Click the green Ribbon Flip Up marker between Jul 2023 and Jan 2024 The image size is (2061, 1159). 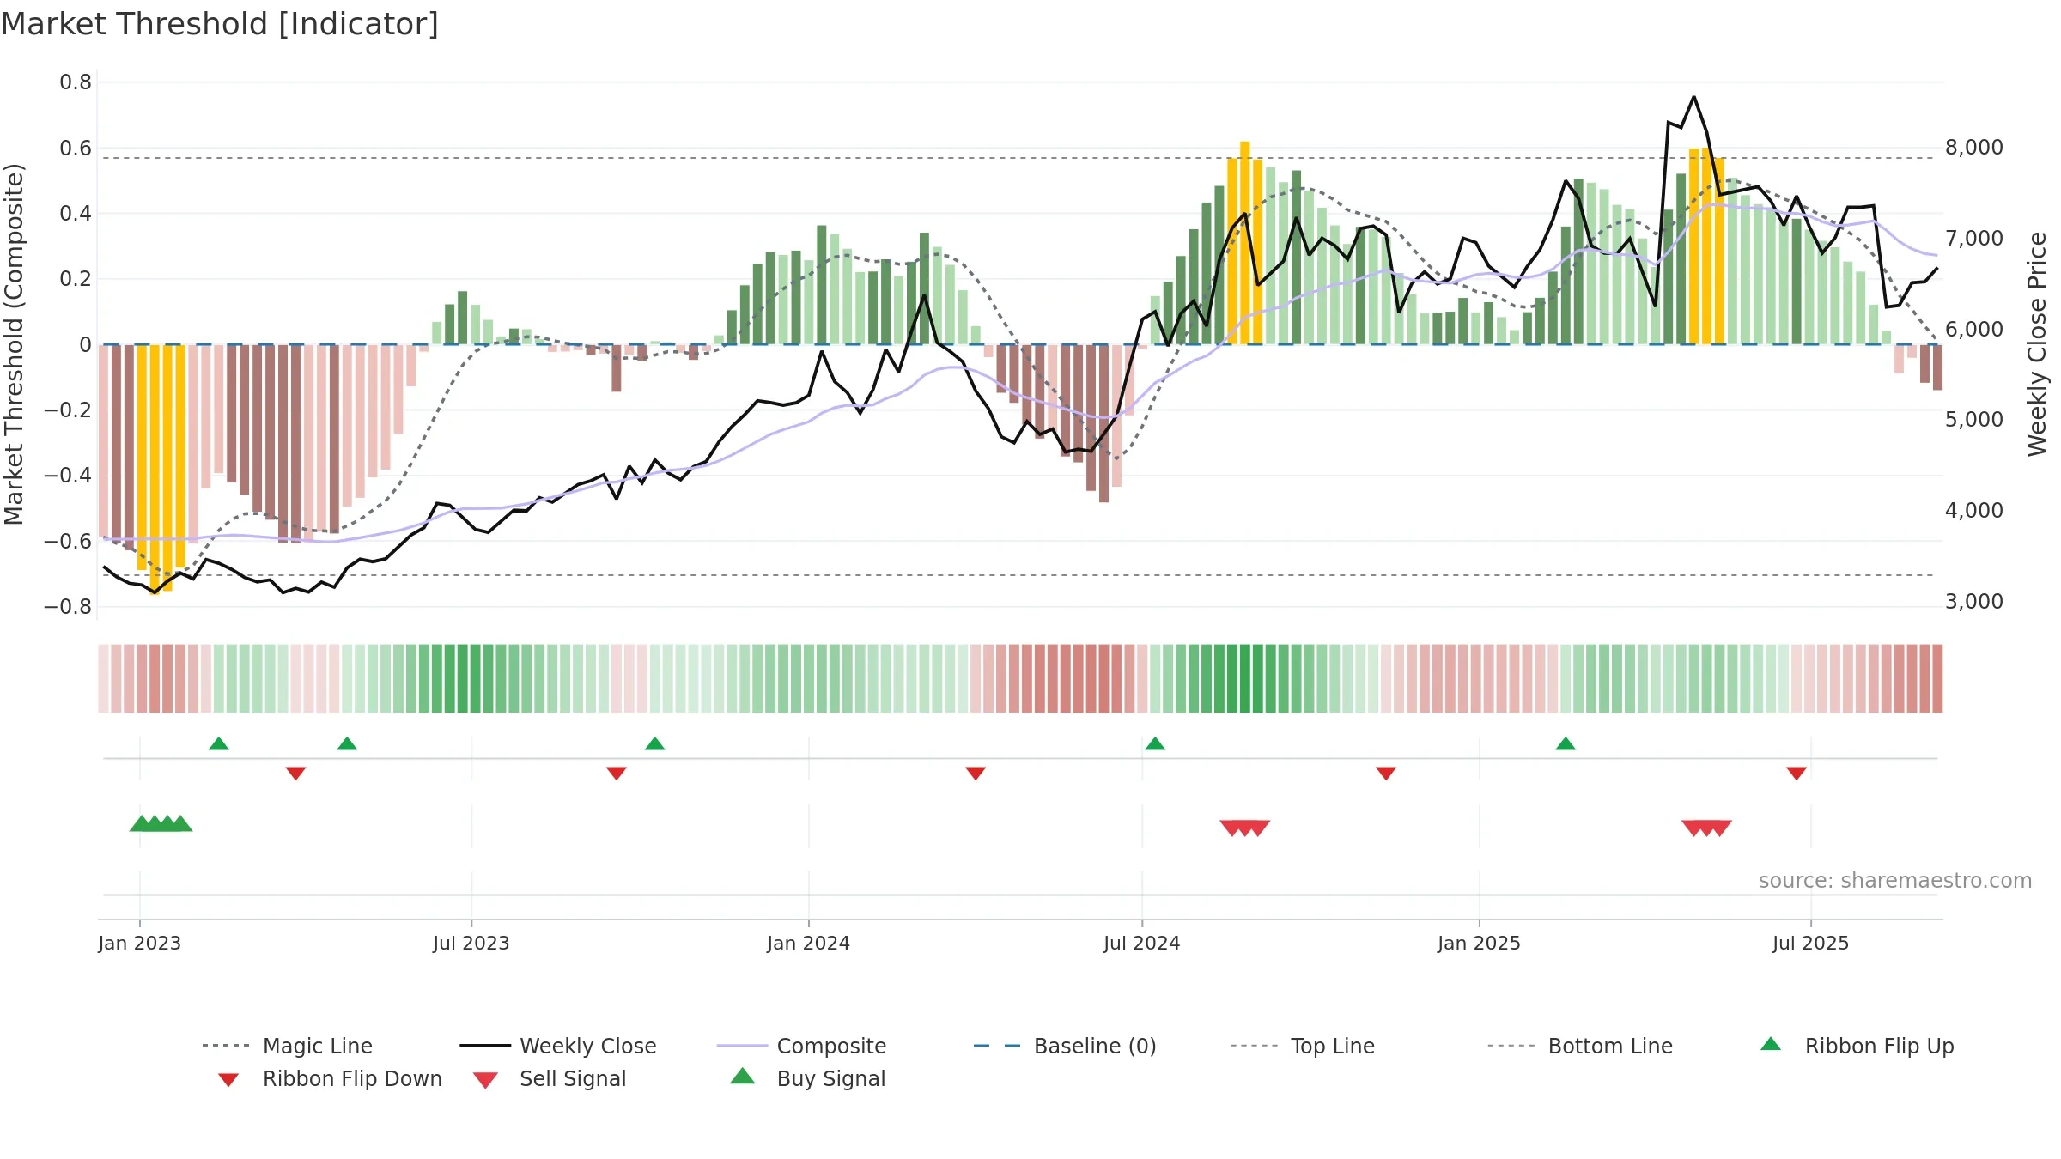click(x=655, y=743)
